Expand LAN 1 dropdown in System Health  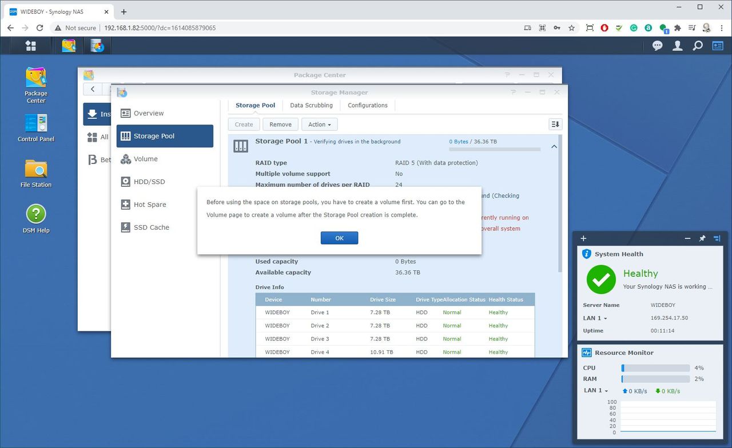click(595, 318)
